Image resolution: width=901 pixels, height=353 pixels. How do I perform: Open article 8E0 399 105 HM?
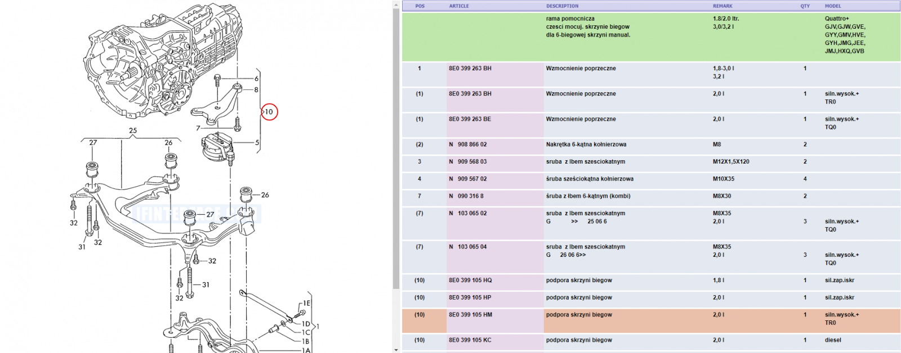[x=470, y=315]
